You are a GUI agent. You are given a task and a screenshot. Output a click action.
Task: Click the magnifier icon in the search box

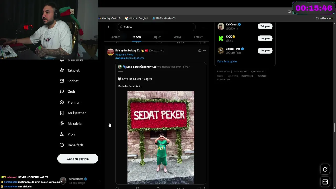[121, 27]
